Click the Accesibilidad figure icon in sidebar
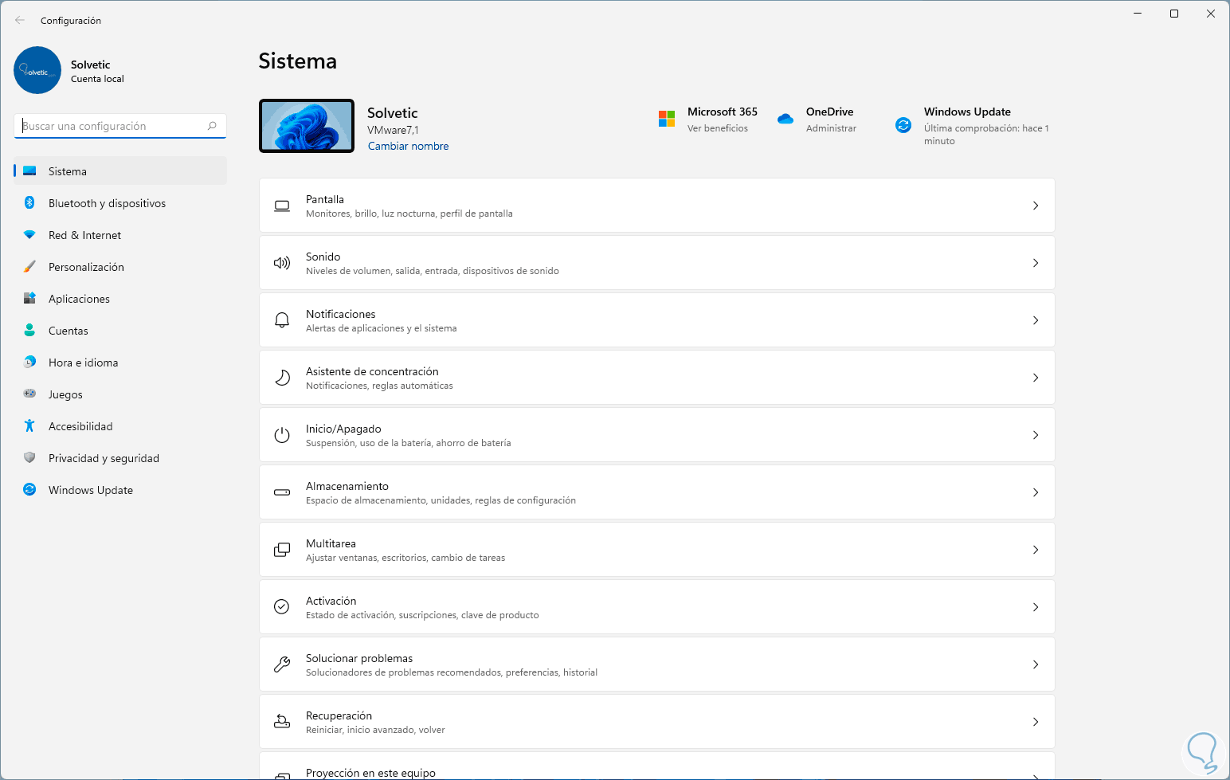1230x780 pixels. (x=29, y=426)
